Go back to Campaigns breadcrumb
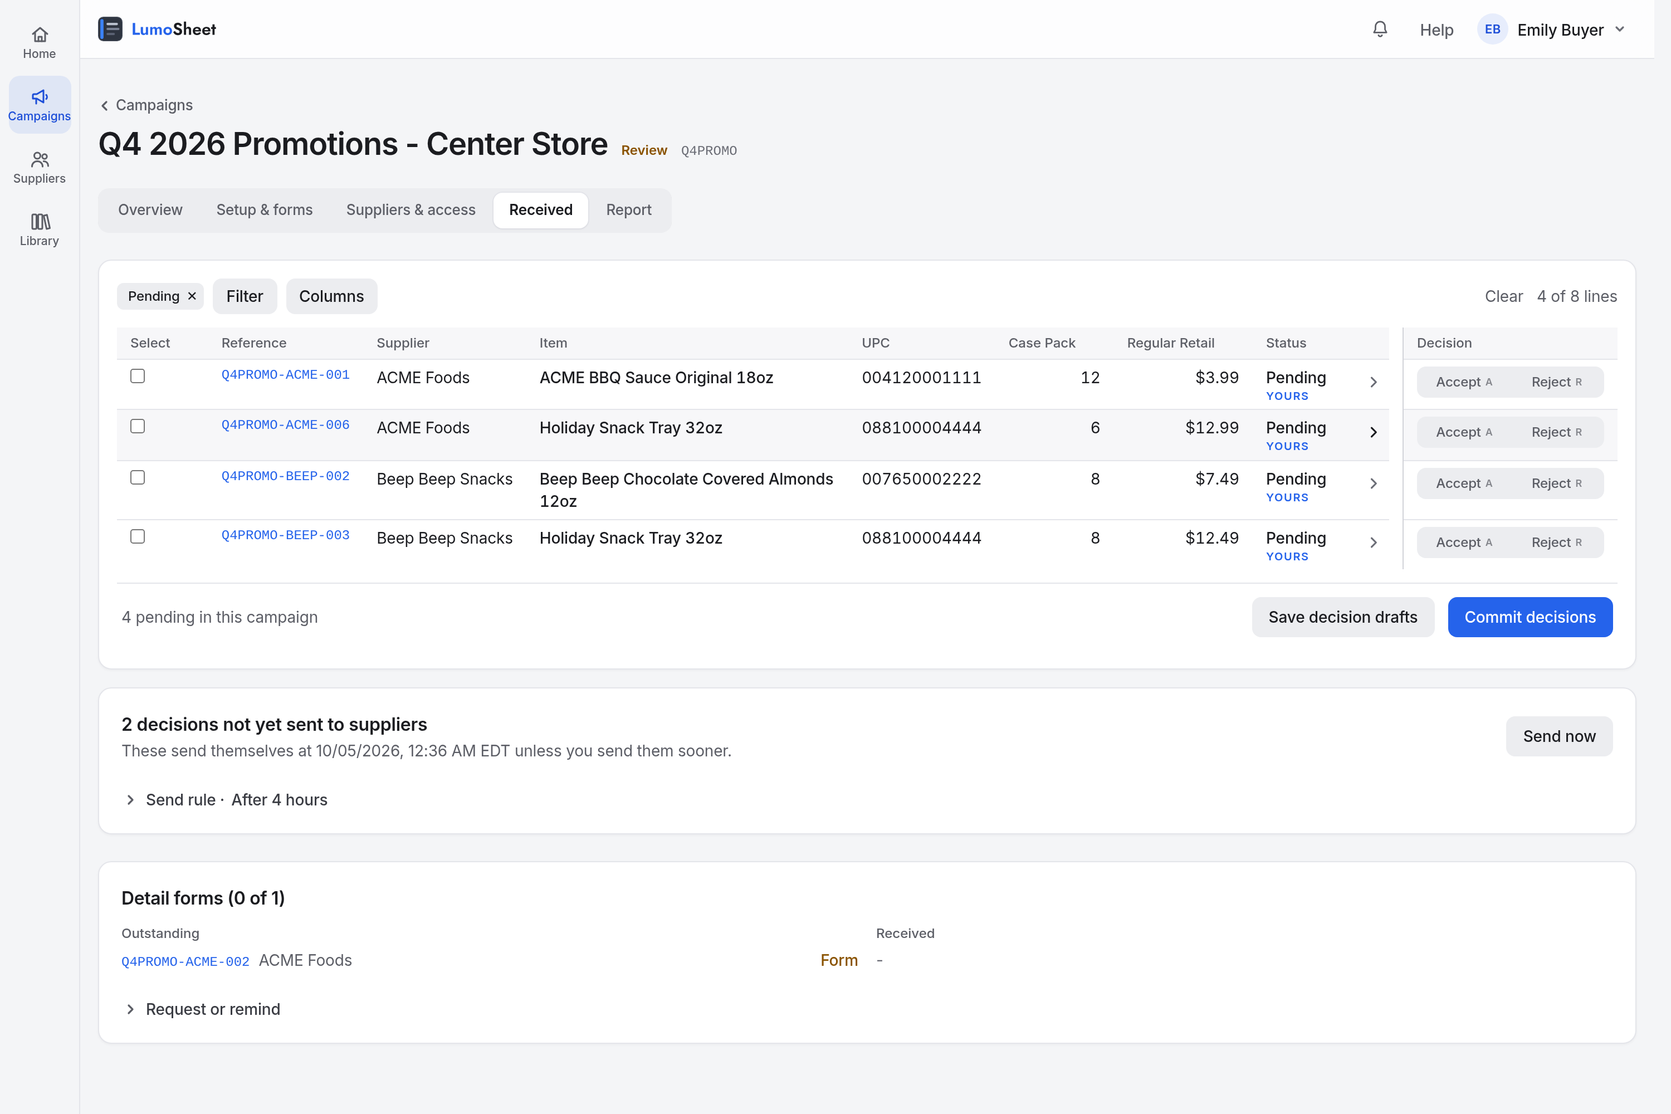The width and height of the screenshot is (1671, 1114). pos(146,105)
